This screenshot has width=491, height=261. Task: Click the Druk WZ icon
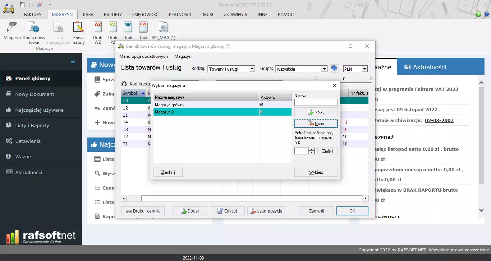98,28
